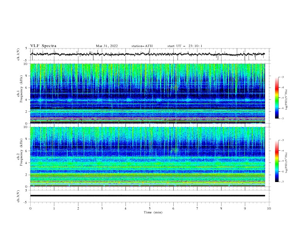303x234 pixels.
Task: Click time axis tick label '7'
Action: [197, 208]
